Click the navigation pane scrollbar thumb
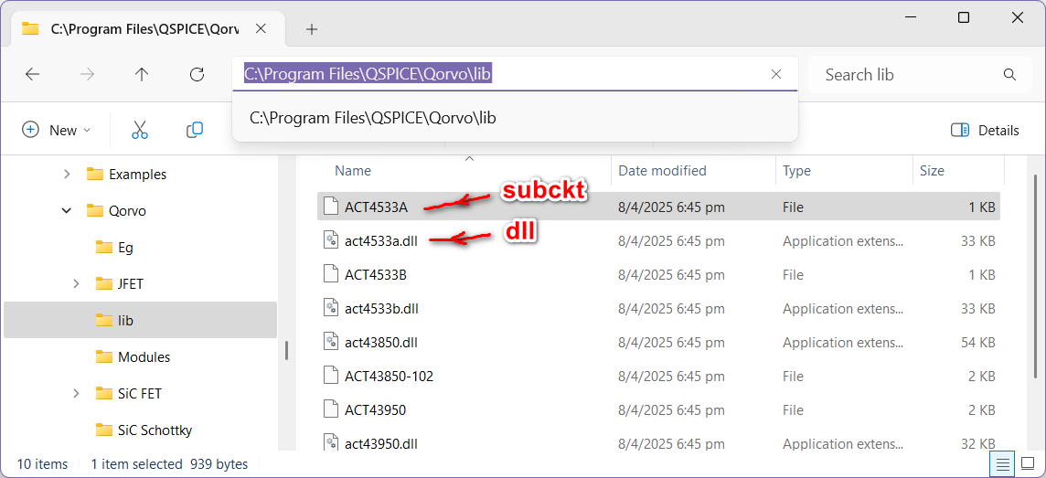 [x=287, y=350]
